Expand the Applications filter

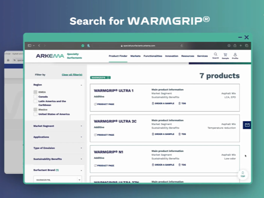coord(81,137)
